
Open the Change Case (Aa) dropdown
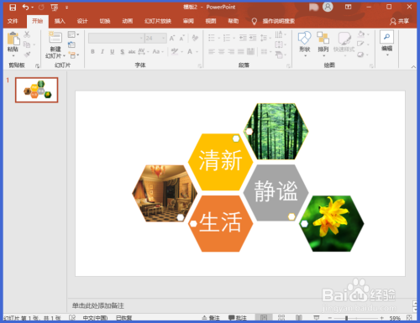pyautogui.click(x=158, y=51)
